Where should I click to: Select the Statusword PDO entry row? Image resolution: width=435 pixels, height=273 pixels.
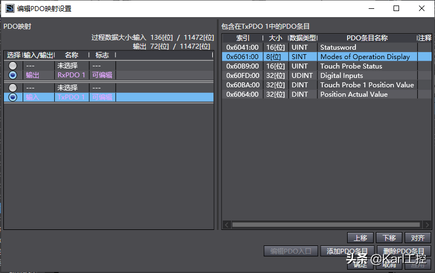click(x=326, y=48)
